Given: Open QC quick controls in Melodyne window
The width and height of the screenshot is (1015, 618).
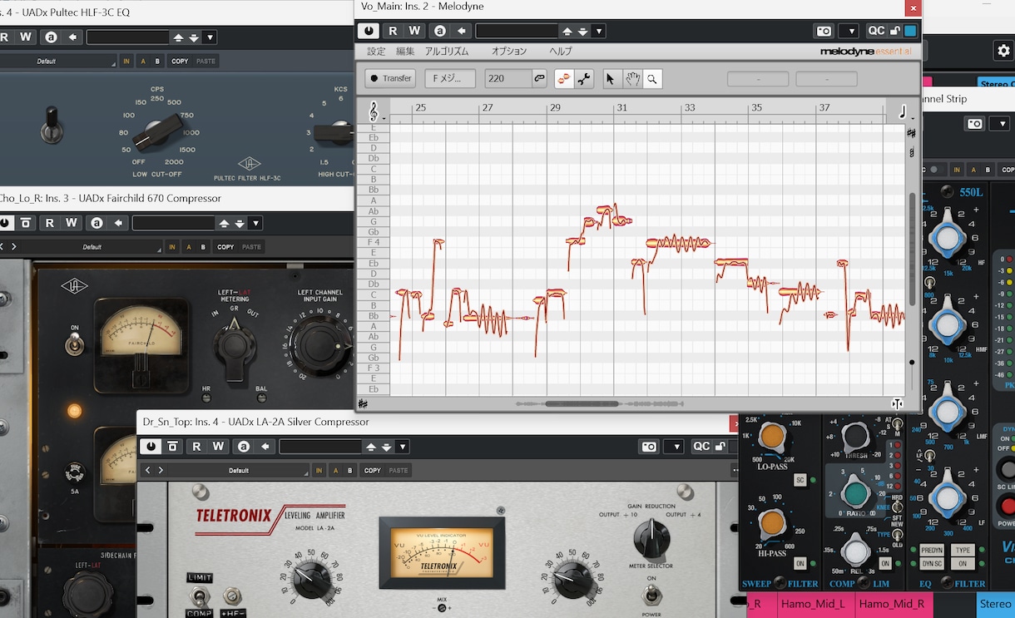Looking at the screenshot, I should tap(876, 31).
